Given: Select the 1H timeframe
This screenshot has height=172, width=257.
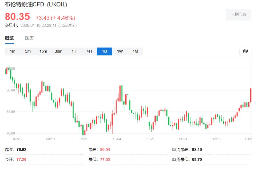Looking at the screenshot, I should 74,51.
